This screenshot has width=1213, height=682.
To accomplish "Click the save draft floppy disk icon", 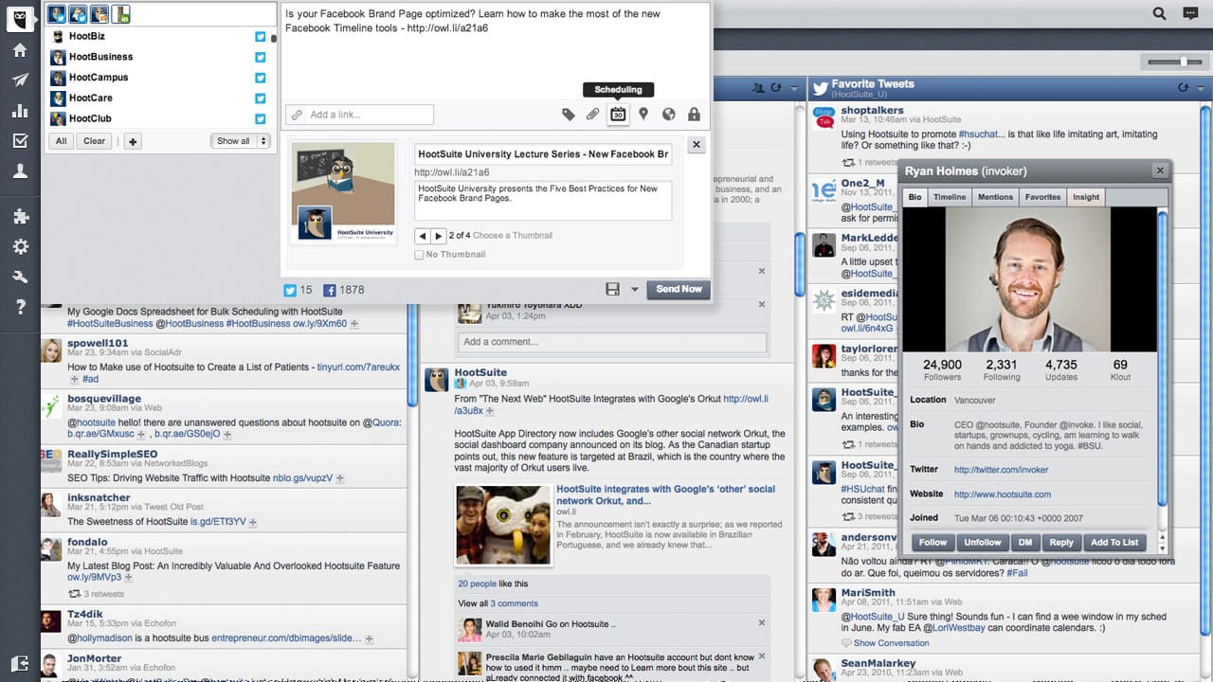I will (612, 289).
